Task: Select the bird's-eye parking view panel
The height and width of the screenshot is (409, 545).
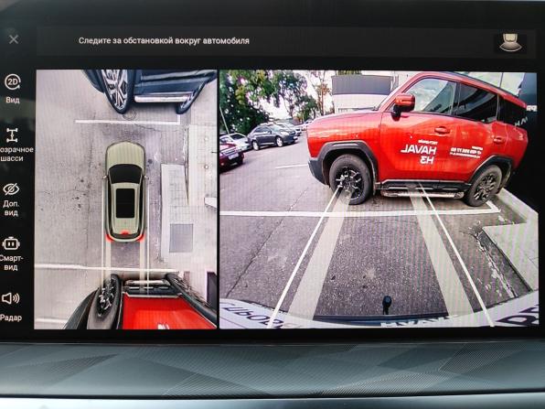Action: (x=125, y=199)
